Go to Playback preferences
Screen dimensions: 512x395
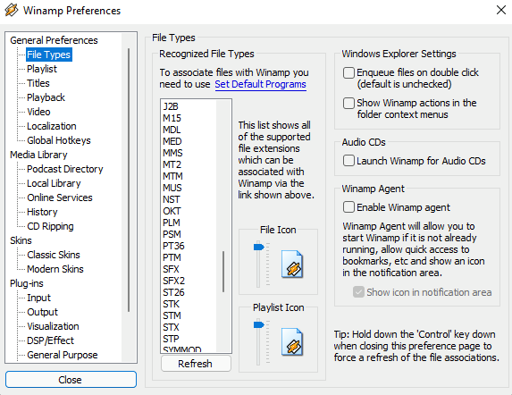coord(46,97)
